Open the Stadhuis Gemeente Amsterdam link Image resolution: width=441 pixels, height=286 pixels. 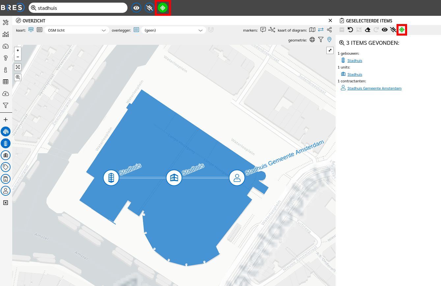click(x=374, y=88)
